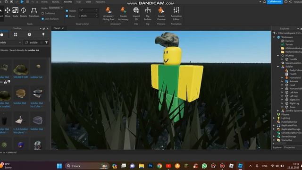Expand the Zombie Spawner node
This screenshot has width=302, height=170.
(x=278, y=111)
